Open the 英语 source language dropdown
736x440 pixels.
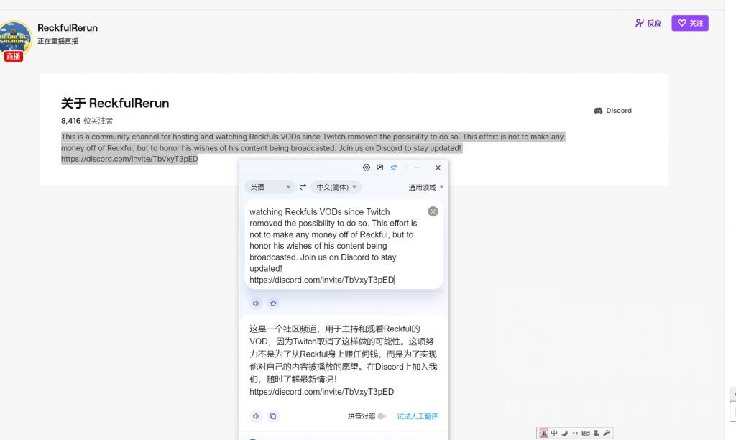coord(269,187)
